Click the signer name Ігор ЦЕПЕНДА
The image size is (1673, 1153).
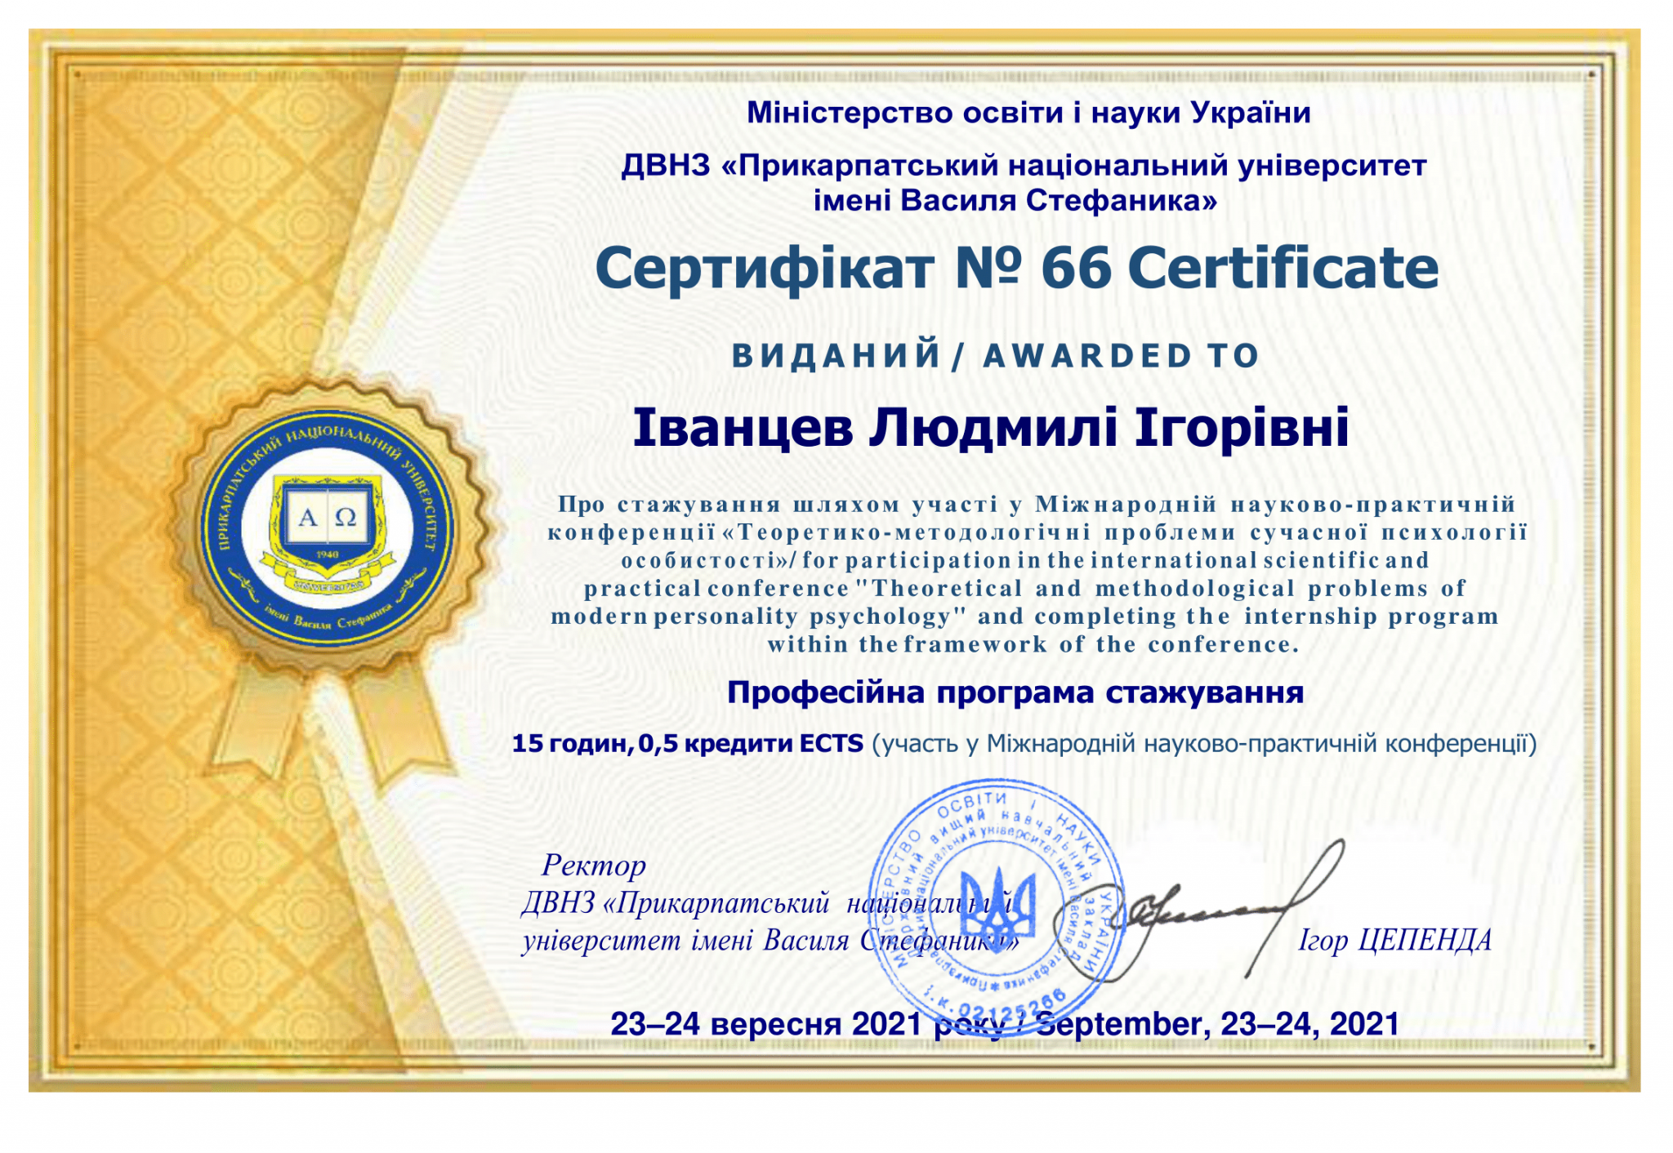click(1395, 941)
